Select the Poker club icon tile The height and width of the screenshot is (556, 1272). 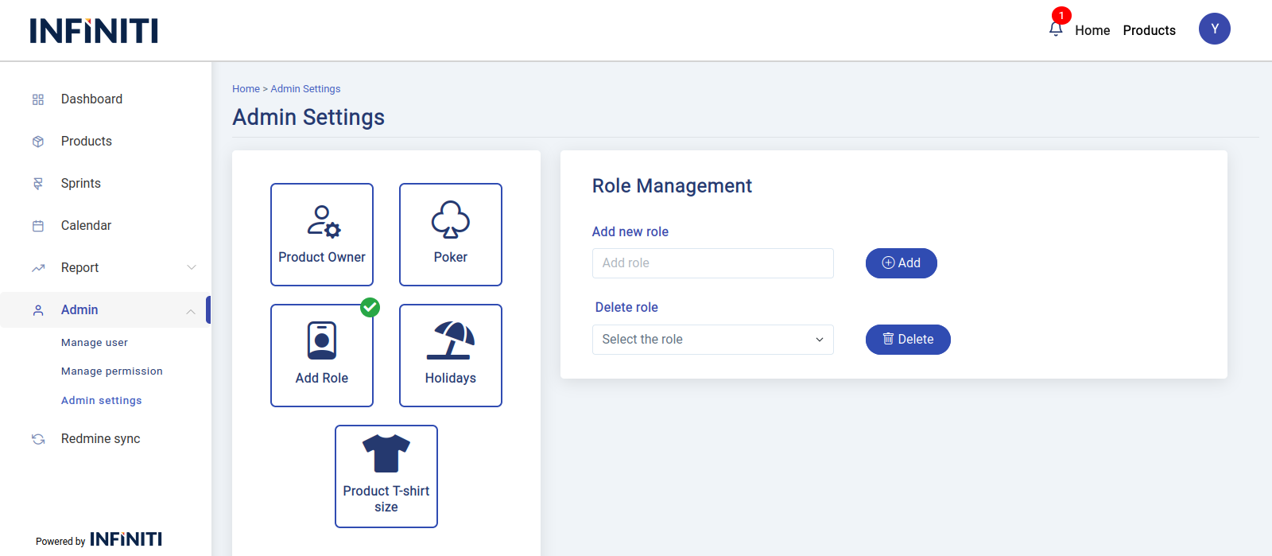(451, 235)
